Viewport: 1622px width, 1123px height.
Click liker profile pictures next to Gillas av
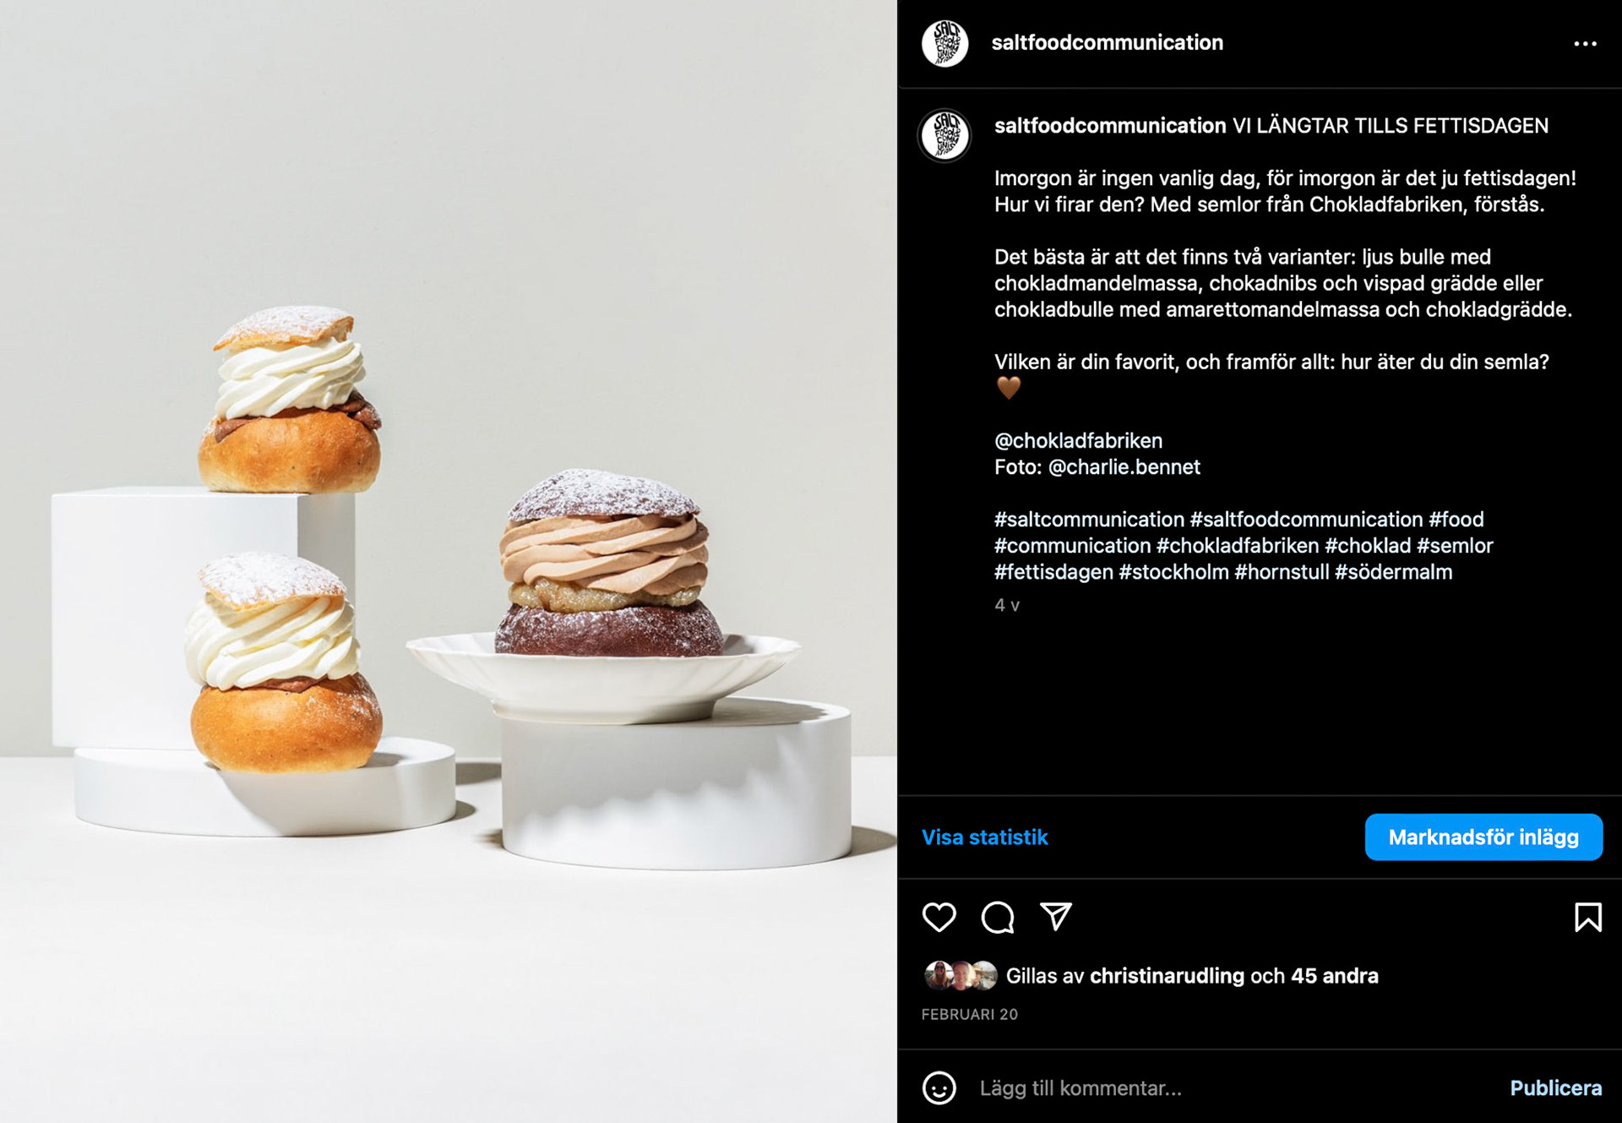(x=961, y=976)
